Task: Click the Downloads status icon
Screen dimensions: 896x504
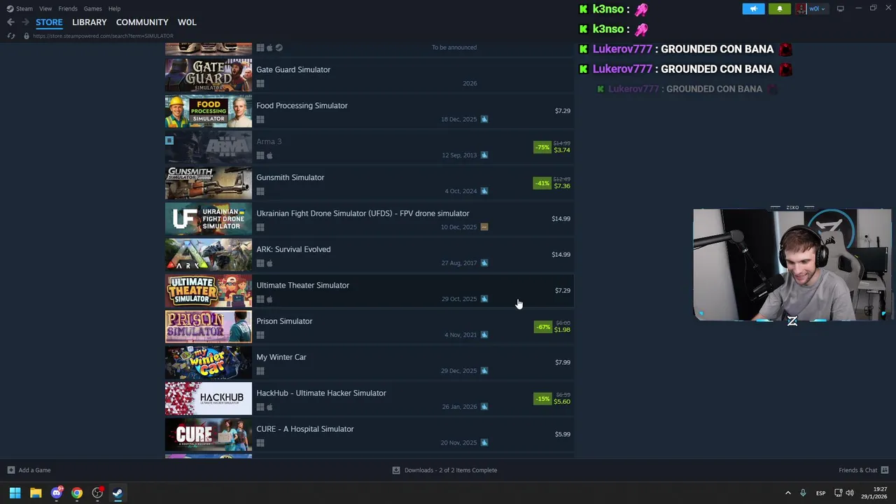Action: coord(396,470)
